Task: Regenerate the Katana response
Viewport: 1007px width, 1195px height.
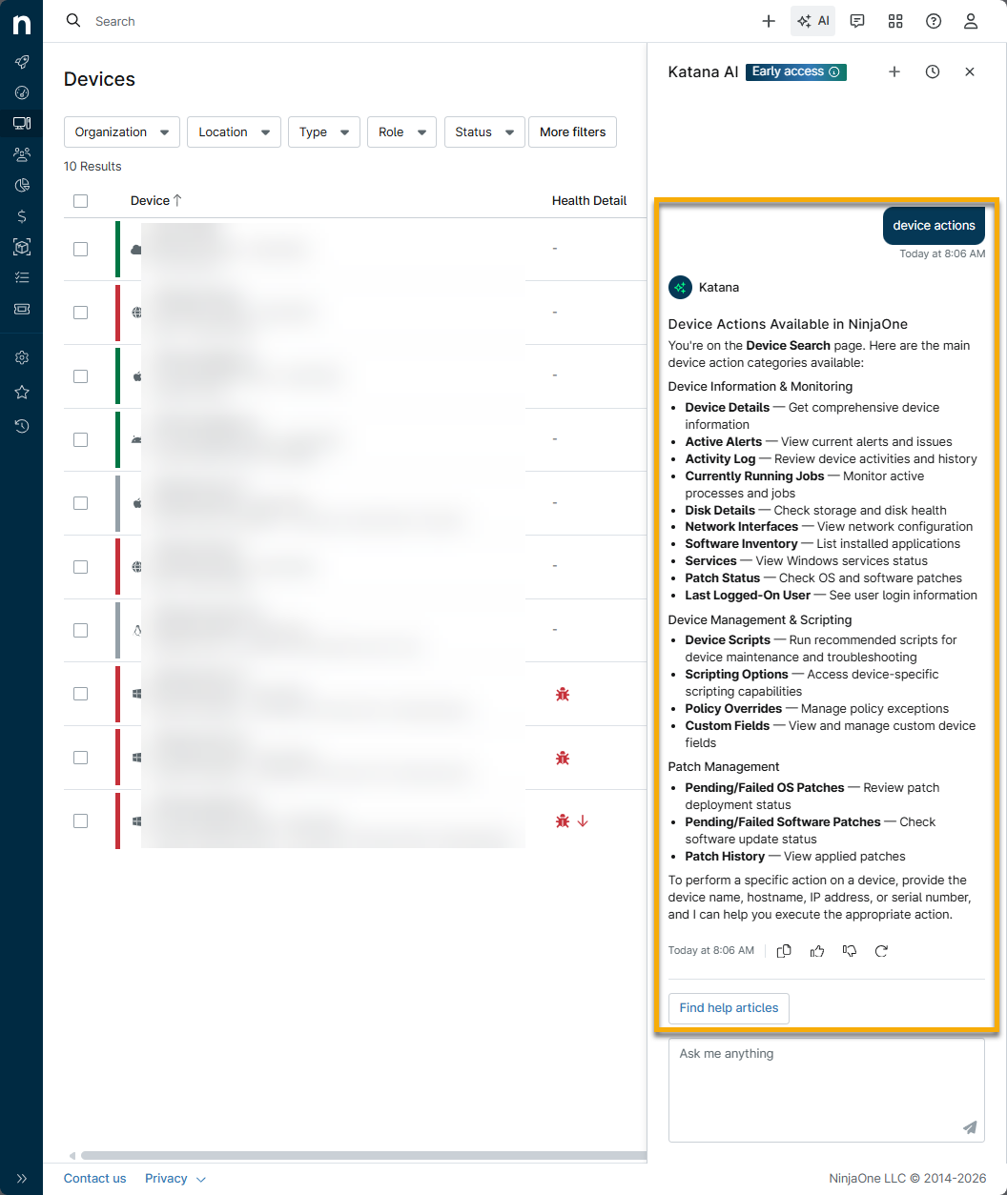Action: (x=882, y=951)
